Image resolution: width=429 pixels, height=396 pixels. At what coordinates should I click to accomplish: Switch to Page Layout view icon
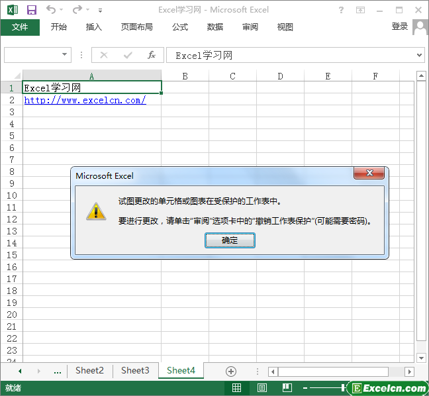tap(262, 387)
